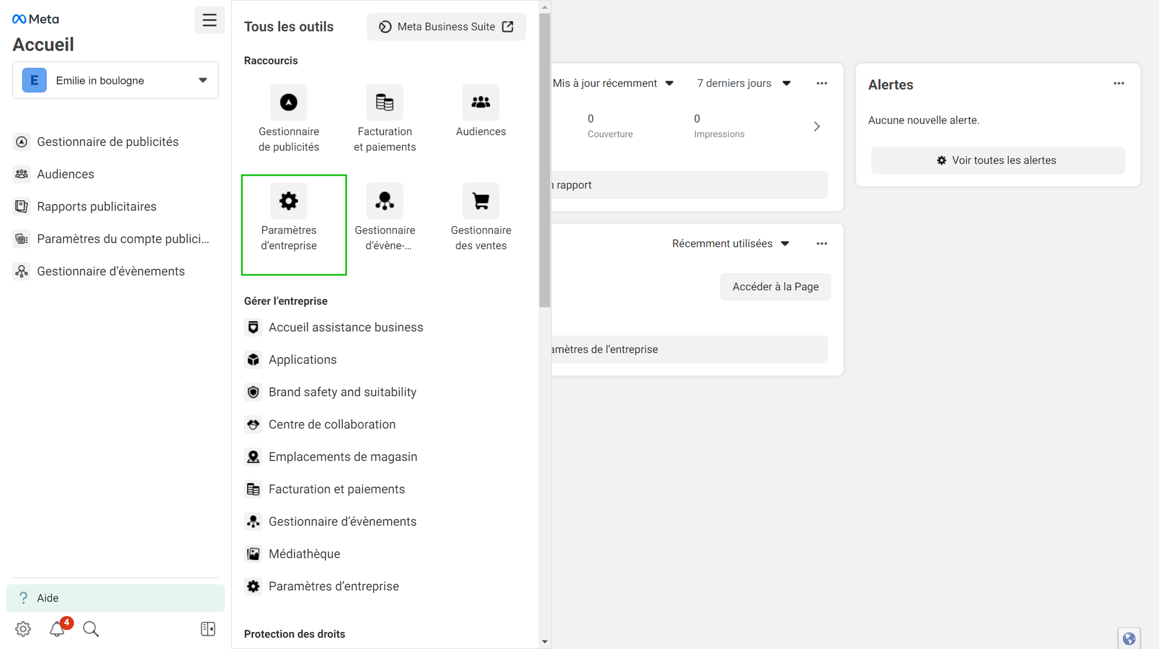The height and width of the screenshot is (649, 1159).
Task: Open the Récemment utilisées dropdown
Action: point(730,244)
